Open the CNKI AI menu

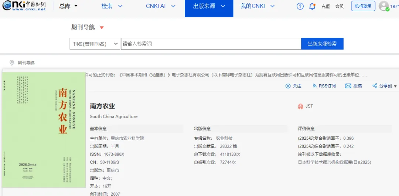coord(161,6)
